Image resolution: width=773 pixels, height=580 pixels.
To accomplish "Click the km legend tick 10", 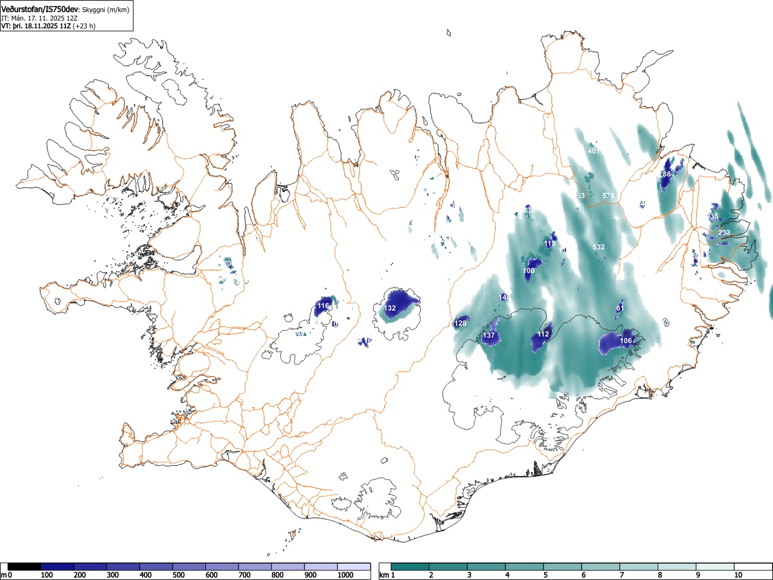I will click(738, 575).
